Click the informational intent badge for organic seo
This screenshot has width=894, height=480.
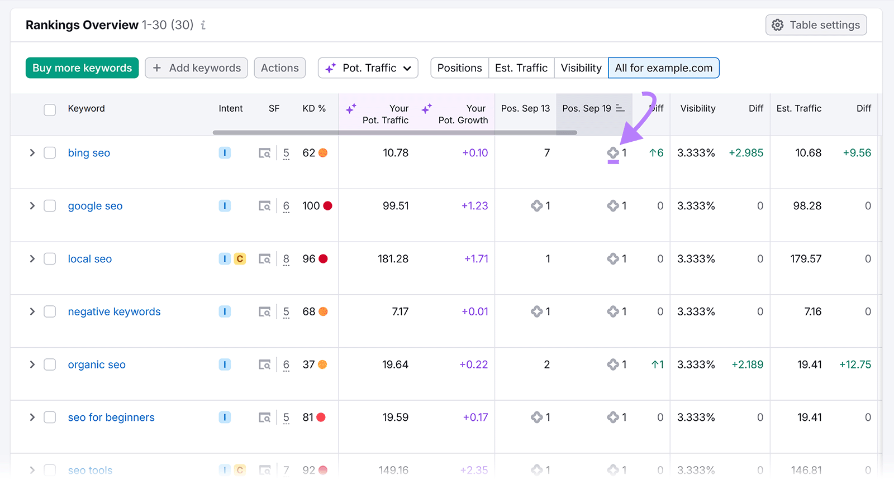pyautogui.click(x=225, y=364)
